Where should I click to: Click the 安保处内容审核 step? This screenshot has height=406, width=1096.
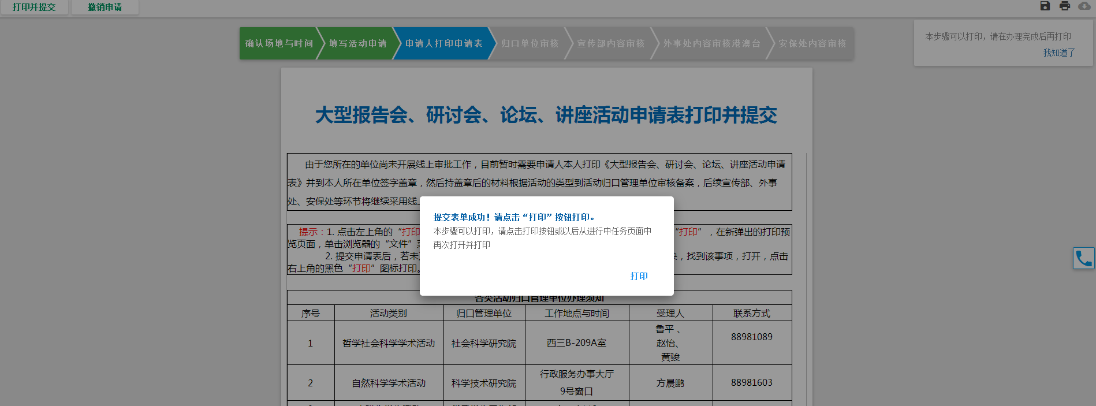[812, 43]
